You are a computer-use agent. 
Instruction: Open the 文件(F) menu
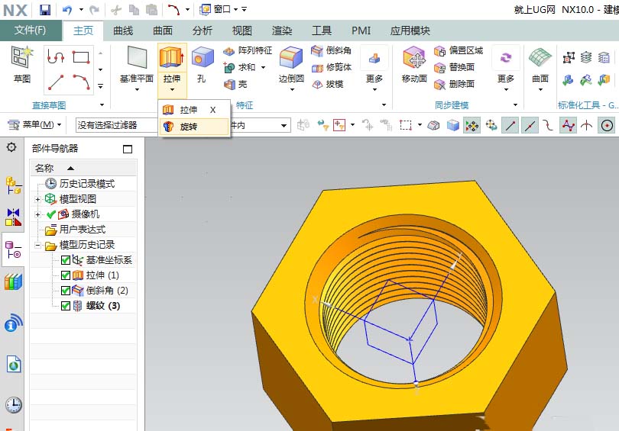click(x=30, y=31)
